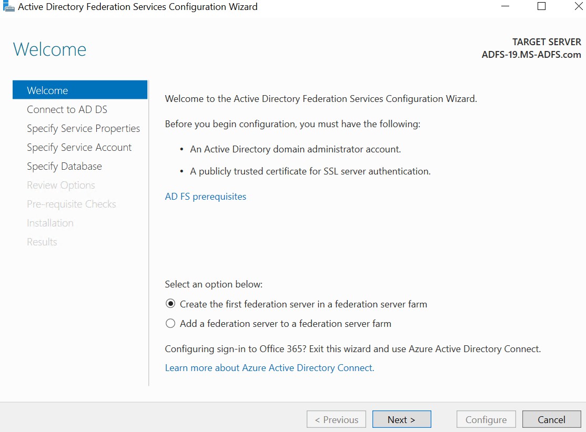Open the Welcome step in sidebar
586x432 pixels.
click(x=80, y=90)
